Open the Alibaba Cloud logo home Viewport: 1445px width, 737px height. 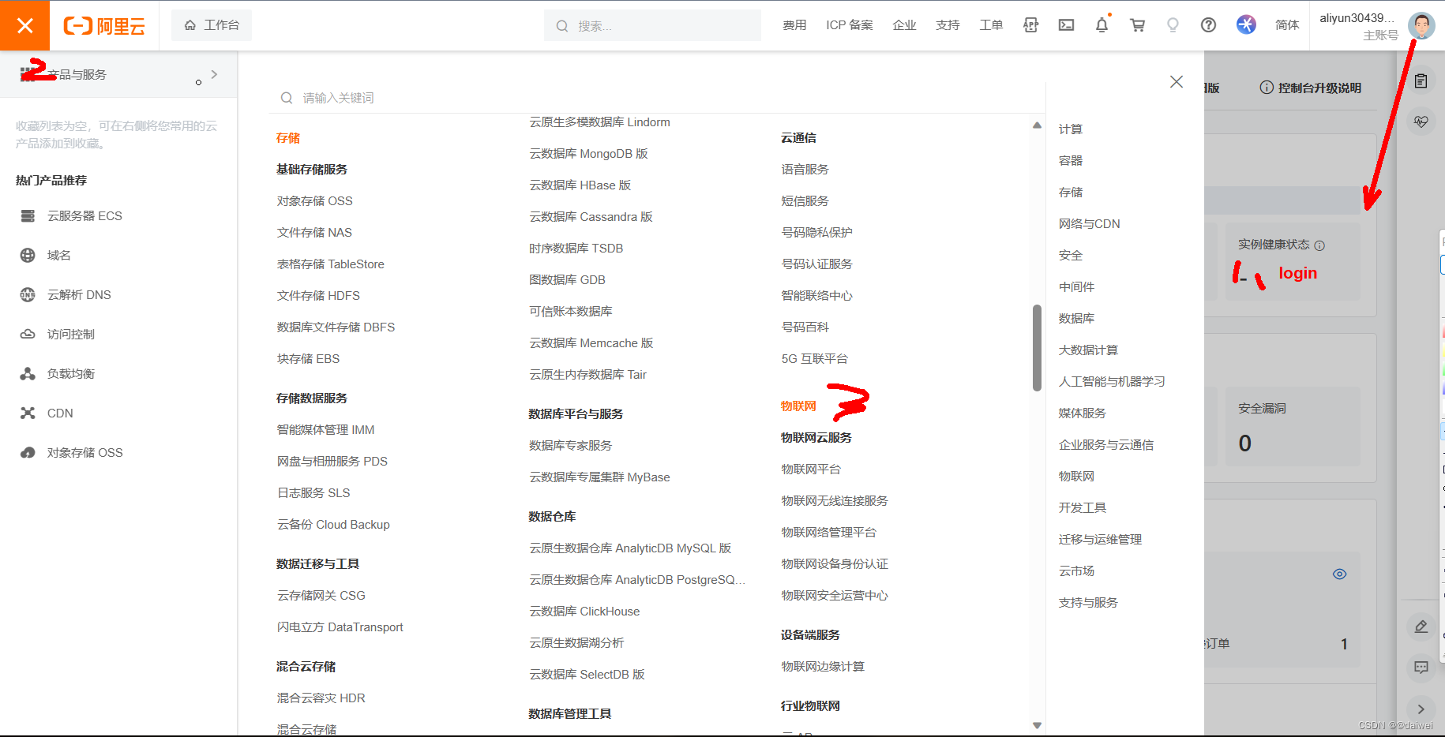tap(104, 26)
